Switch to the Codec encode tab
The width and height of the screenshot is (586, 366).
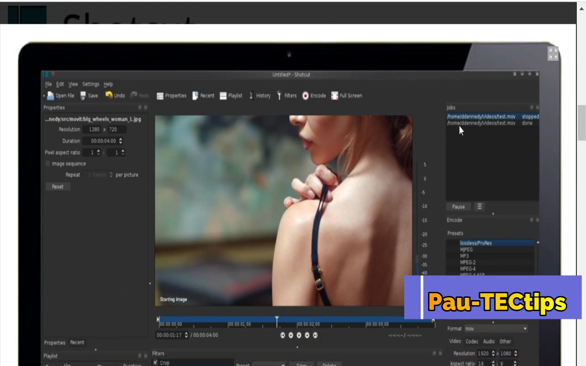coord(472,341)
